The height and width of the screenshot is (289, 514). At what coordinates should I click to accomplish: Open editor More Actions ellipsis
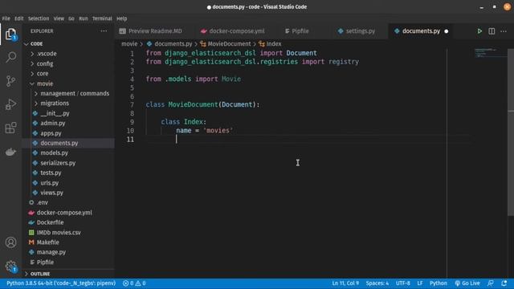[x=504, y=31]
